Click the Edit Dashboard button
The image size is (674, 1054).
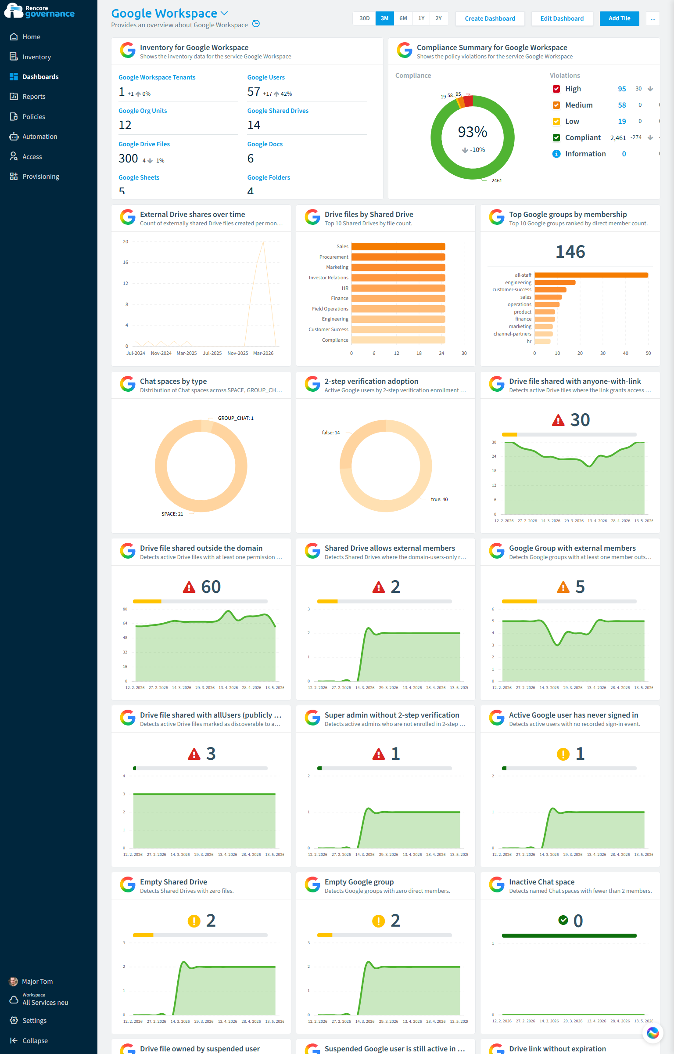point(562,18)
